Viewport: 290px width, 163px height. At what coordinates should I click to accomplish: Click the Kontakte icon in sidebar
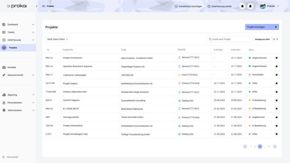(4, 67)
